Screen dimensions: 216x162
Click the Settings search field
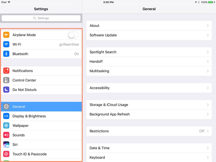[41, 18]
